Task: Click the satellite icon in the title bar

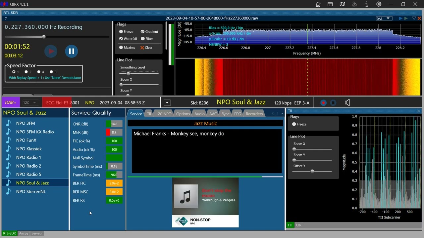Action: [354, 4]
